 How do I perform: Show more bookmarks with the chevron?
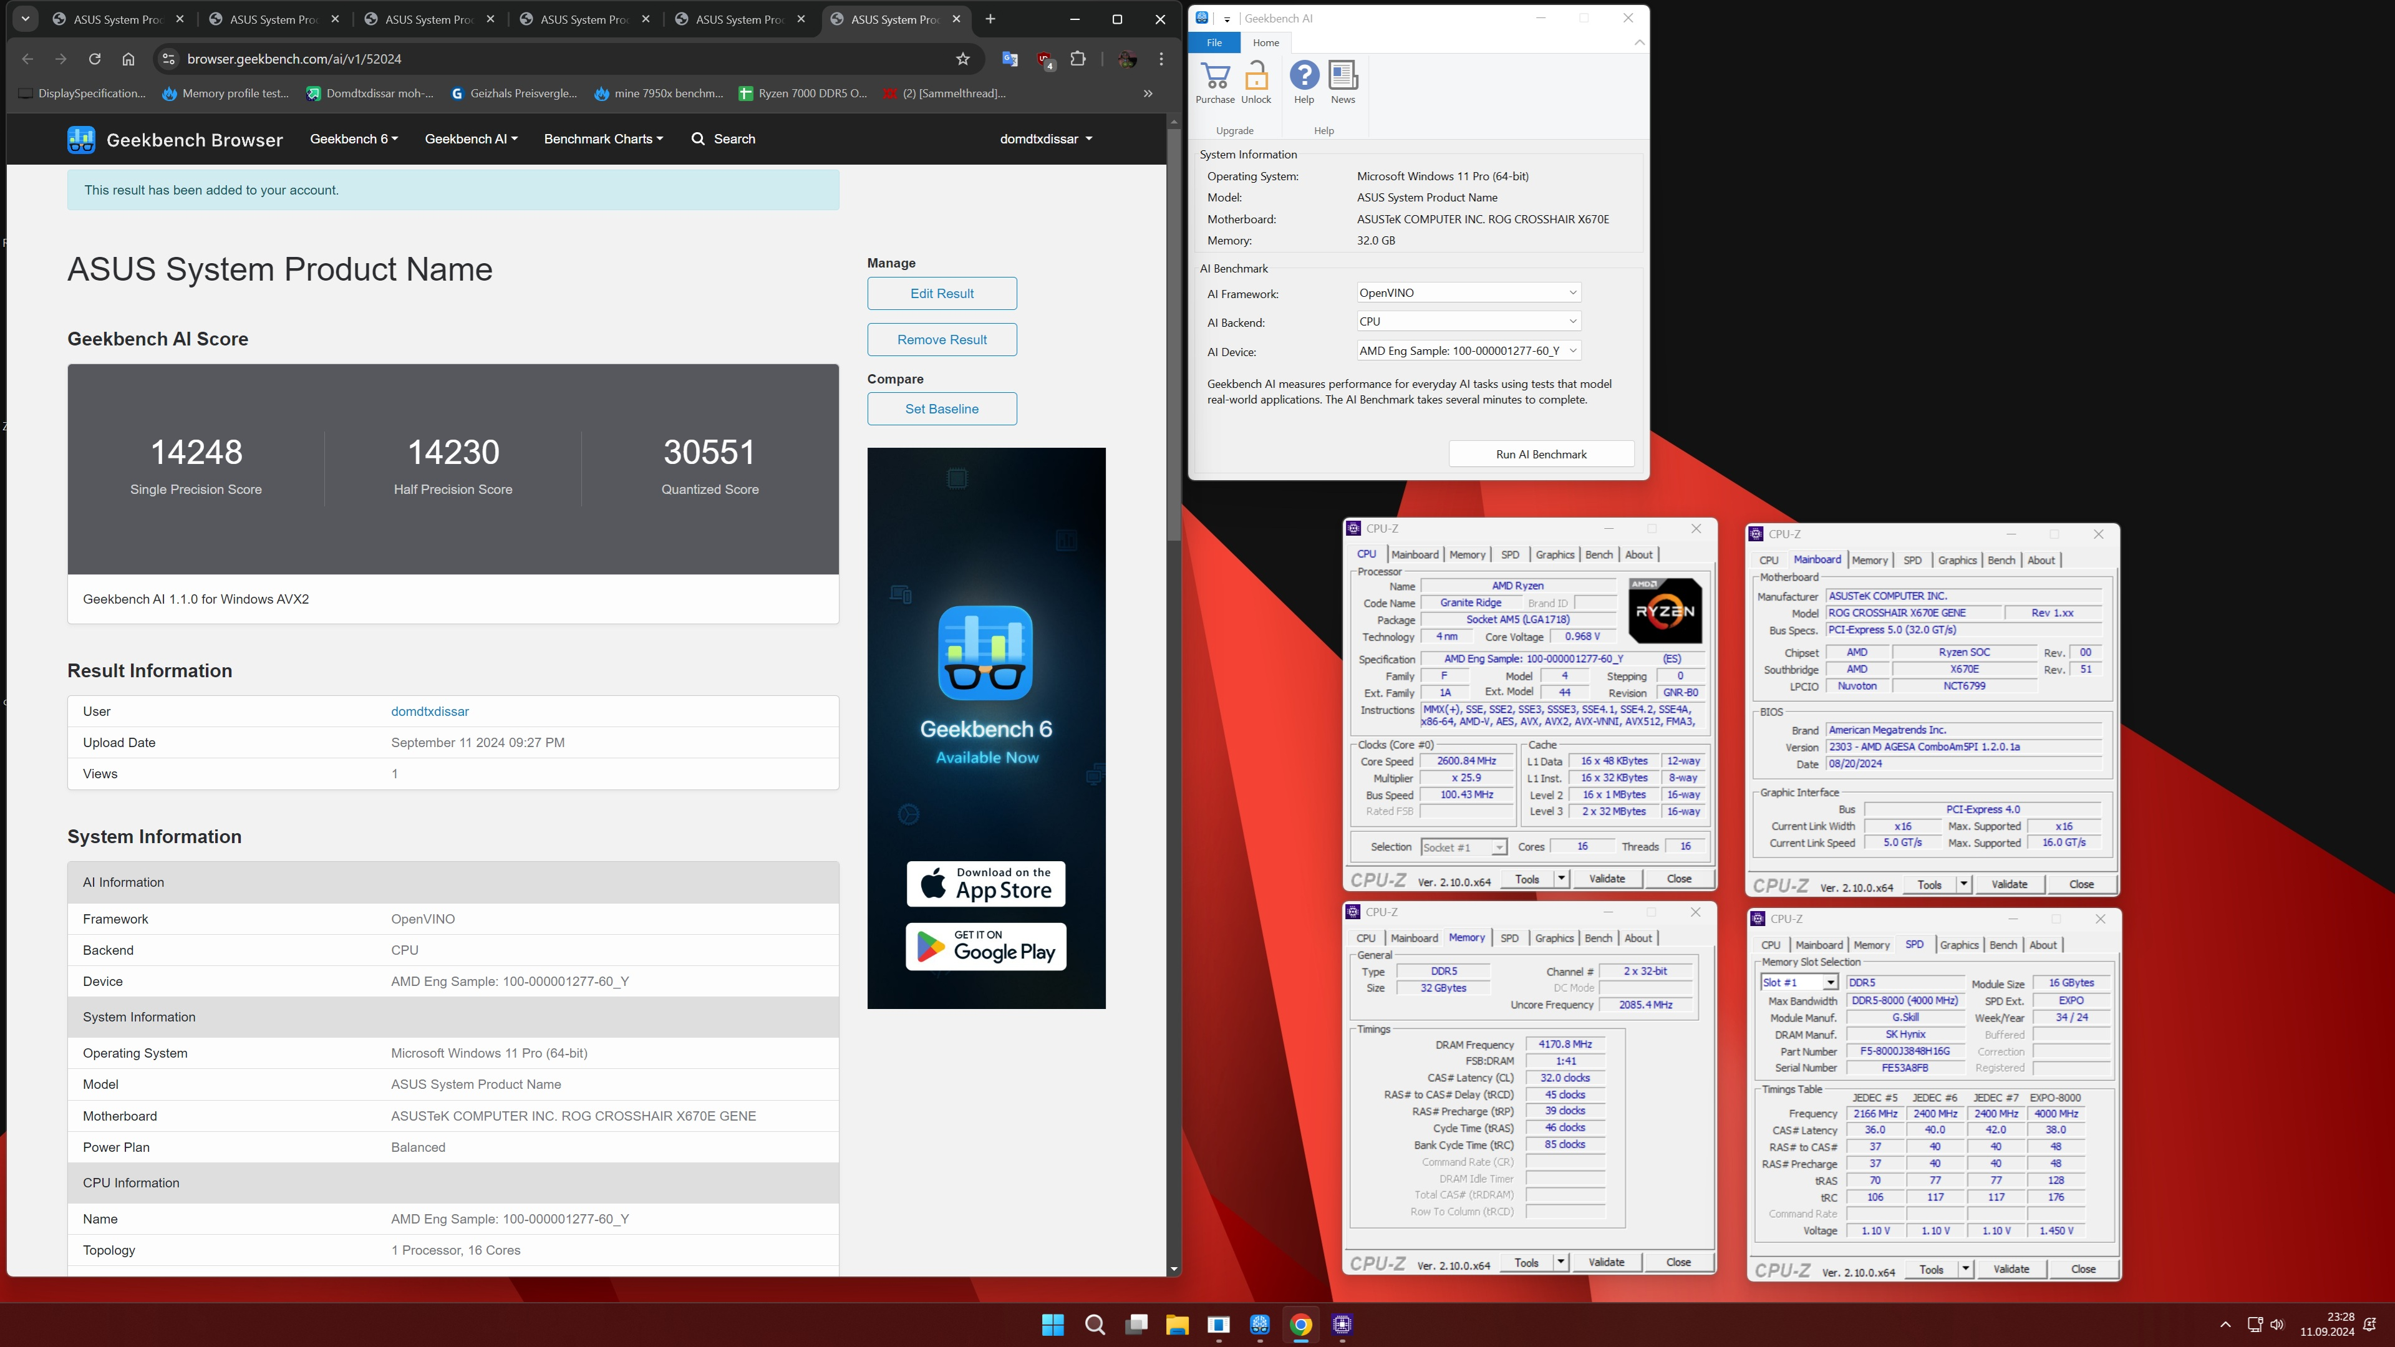click(x=1148, y=93)
